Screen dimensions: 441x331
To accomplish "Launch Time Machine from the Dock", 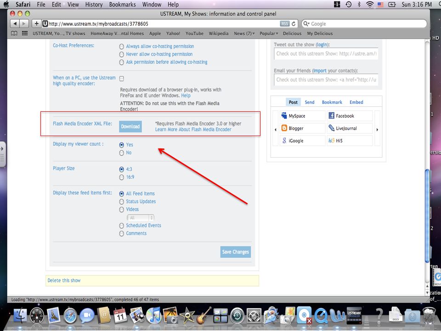I will [237, 315].
